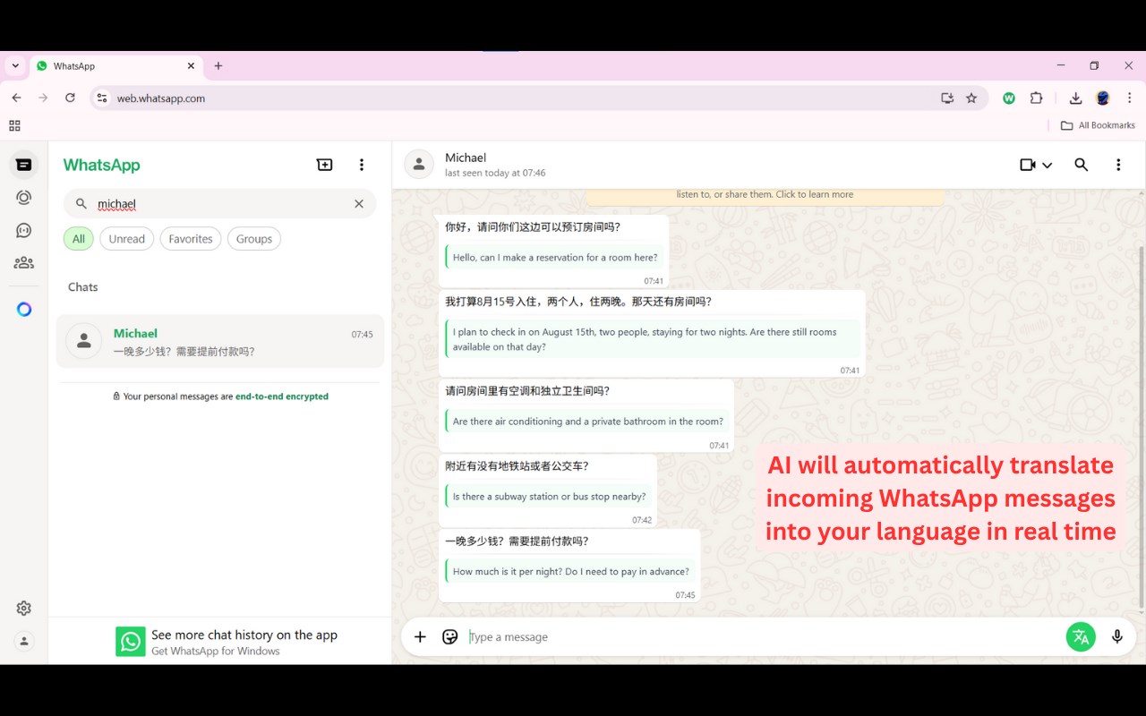Click the How much per night message
Screen dimensions: 1146x716
(569, 566)
